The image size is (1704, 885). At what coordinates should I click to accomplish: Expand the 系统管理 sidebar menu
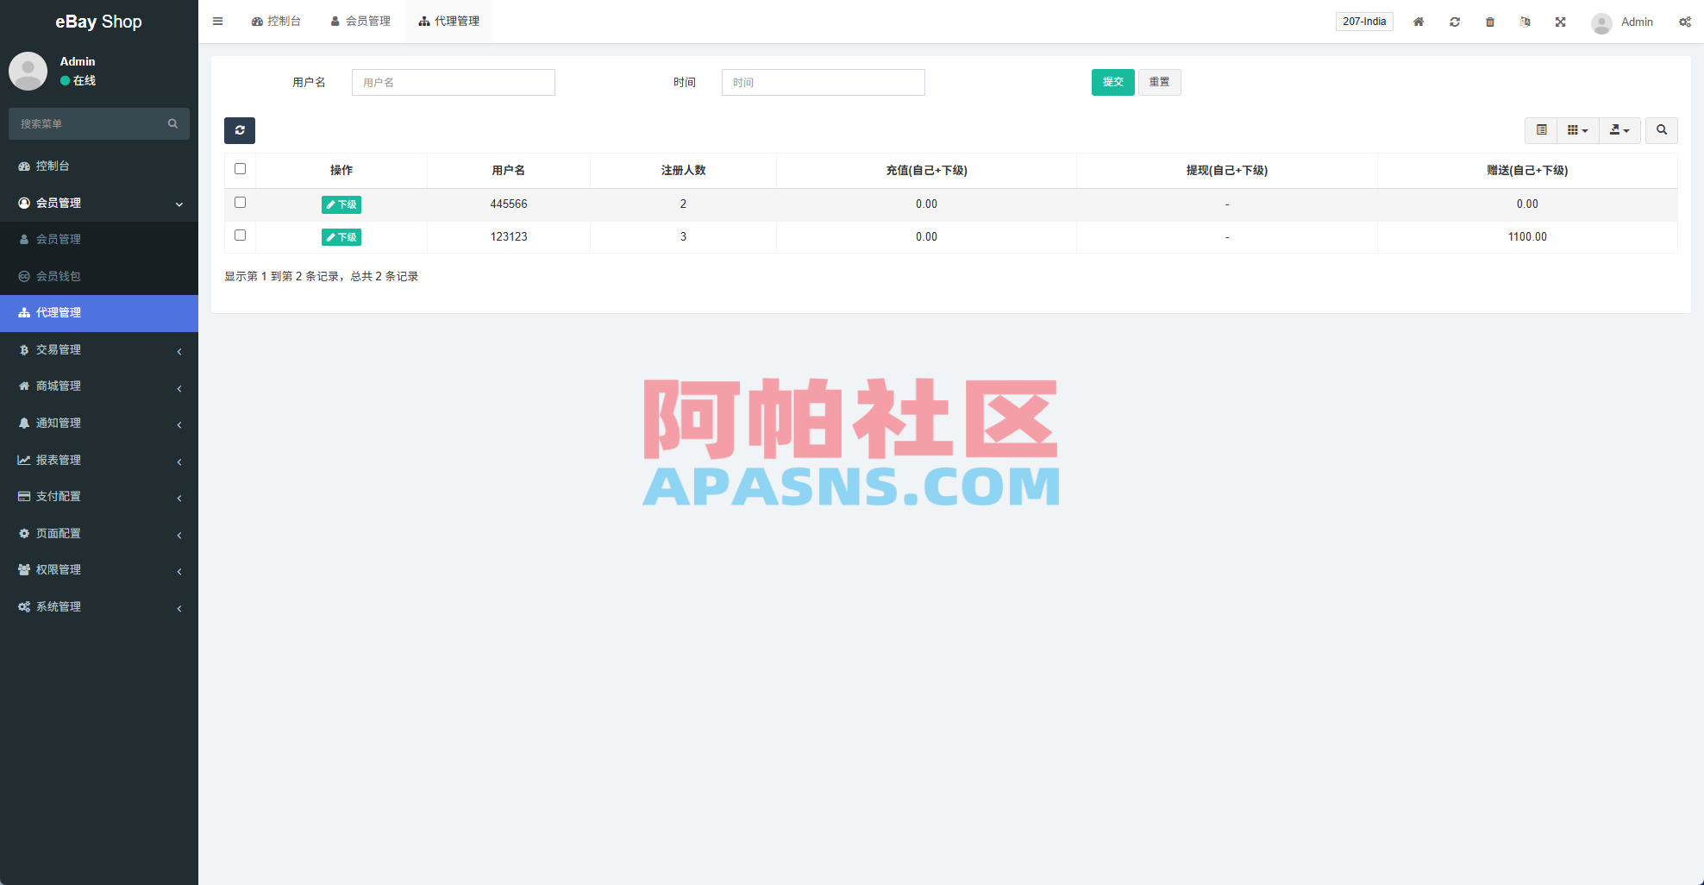[x=99, y=606]
